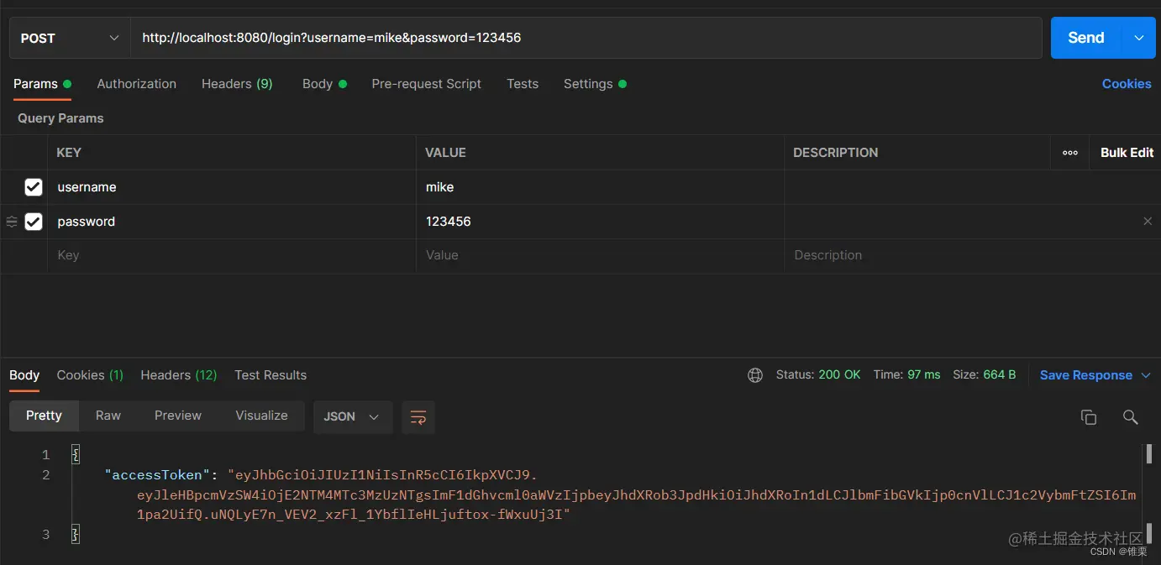Open the Test Results tab

(271, 375)
